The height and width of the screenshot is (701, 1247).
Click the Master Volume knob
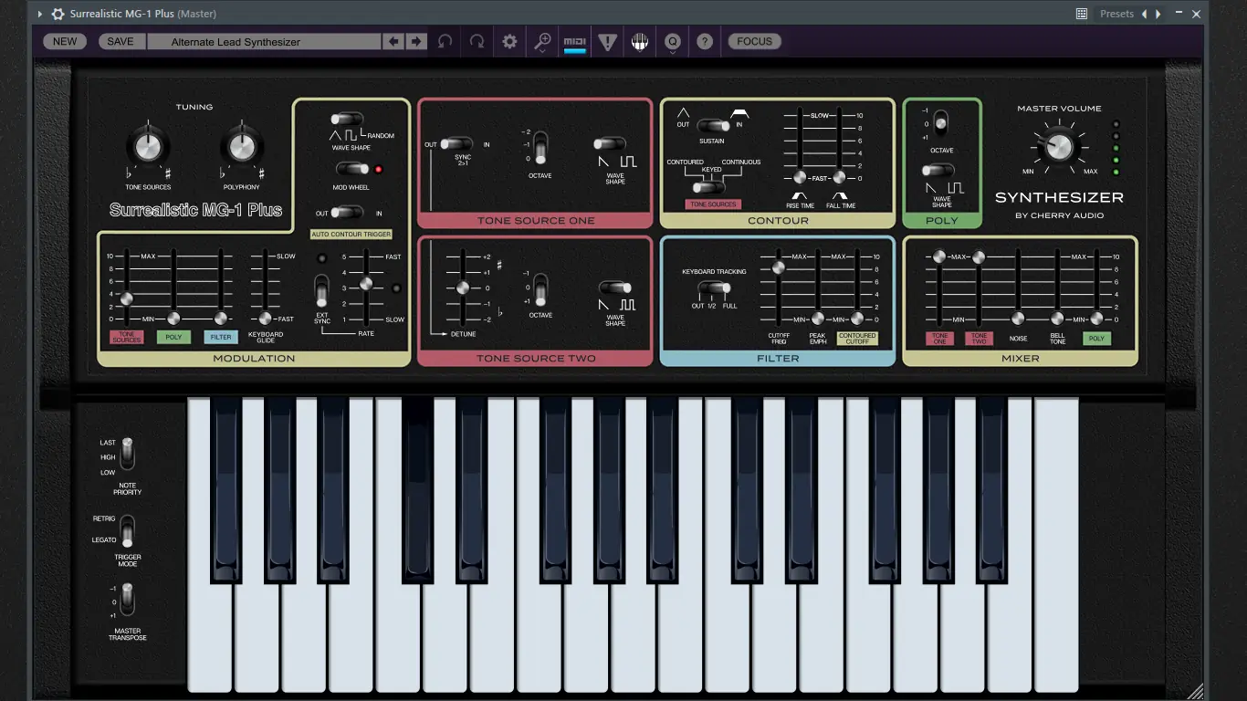(1059, 146)
